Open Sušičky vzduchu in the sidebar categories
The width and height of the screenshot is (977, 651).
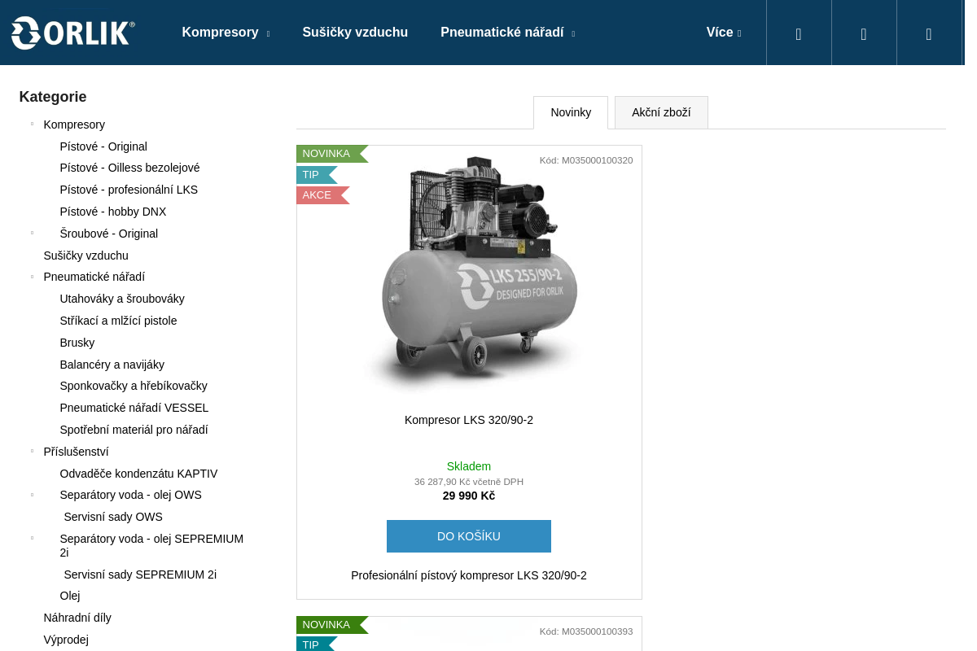click(x=85, y=256)
